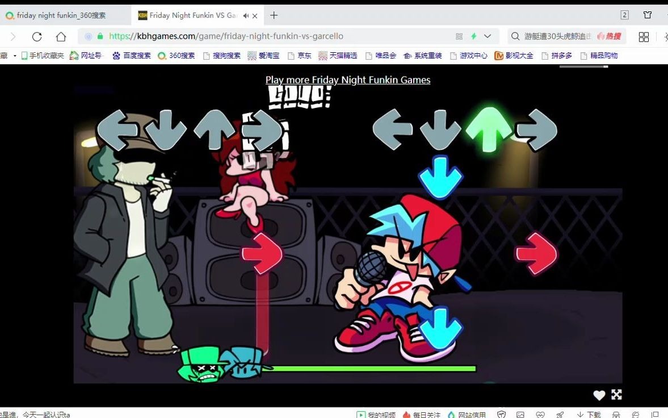The width and height of the screenshot is (668, 418).
Task: Click the player's grey right arrow receptor
Action: click(536, 129)
